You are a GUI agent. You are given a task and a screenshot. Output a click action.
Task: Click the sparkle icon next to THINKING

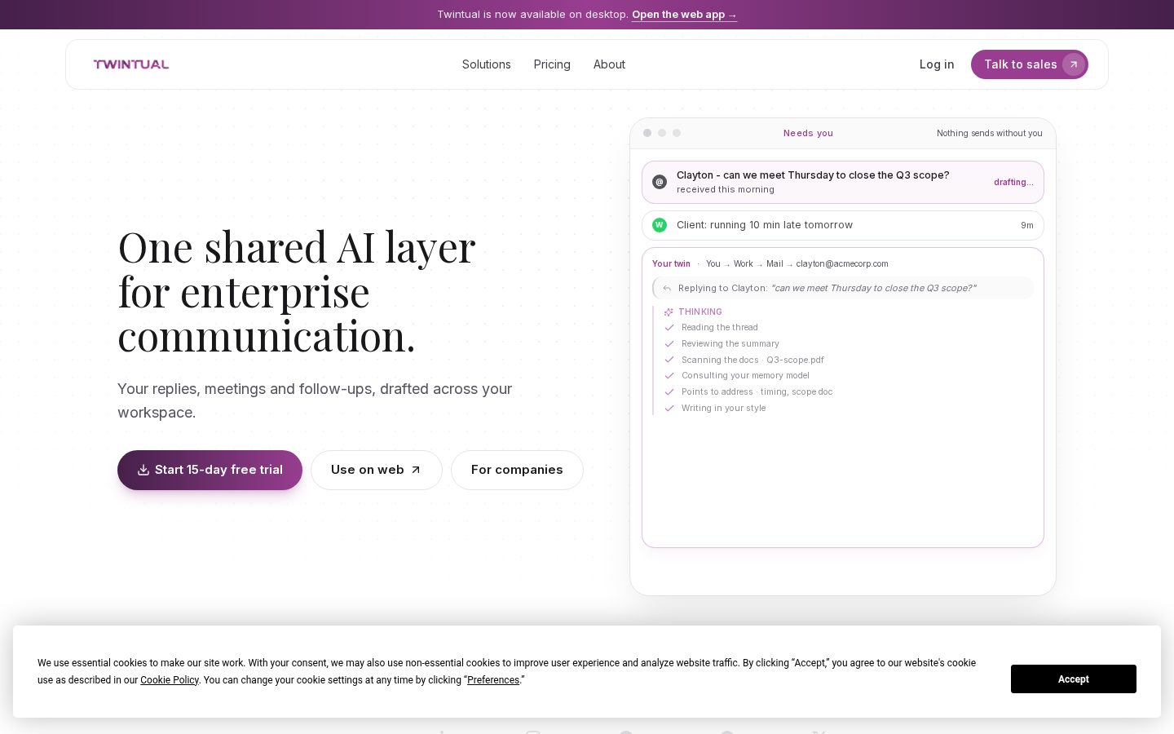click(669, 312)
